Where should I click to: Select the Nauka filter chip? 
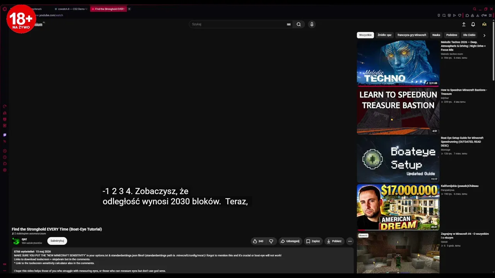pyautogui.click(x=436, y=35)
